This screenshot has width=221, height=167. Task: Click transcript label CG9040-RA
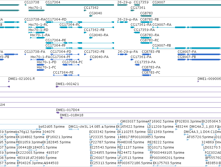[99, 35]
